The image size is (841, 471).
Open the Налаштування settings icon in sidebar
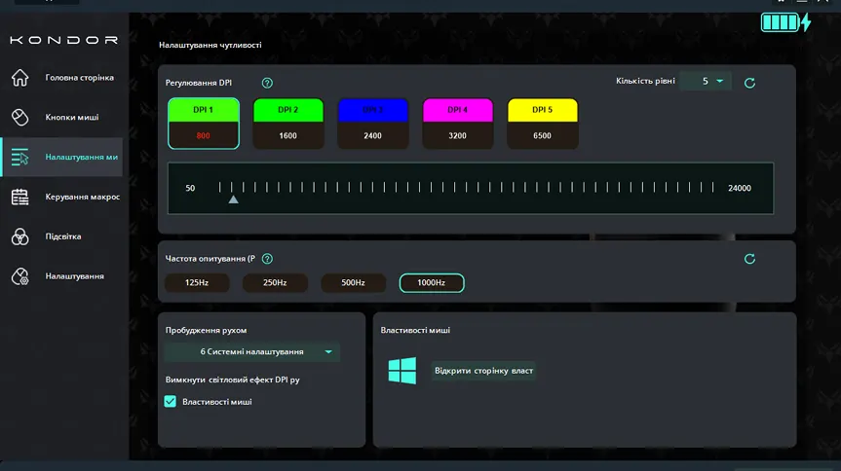click(x=20, y=276)
